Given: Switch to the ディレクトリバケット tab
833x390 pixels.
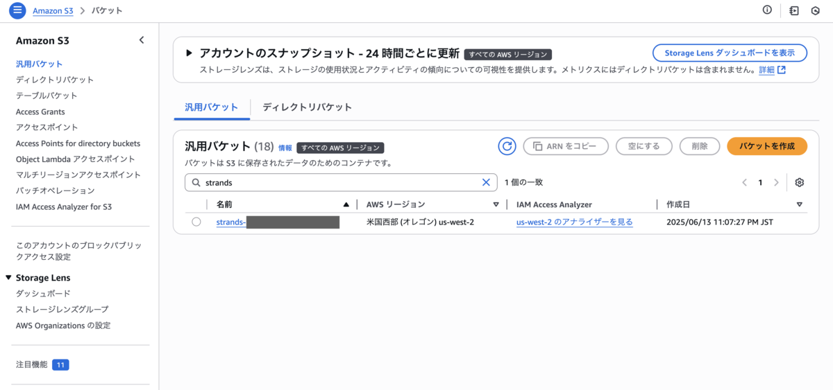Looking at the screenshot, I should (307, 107).
